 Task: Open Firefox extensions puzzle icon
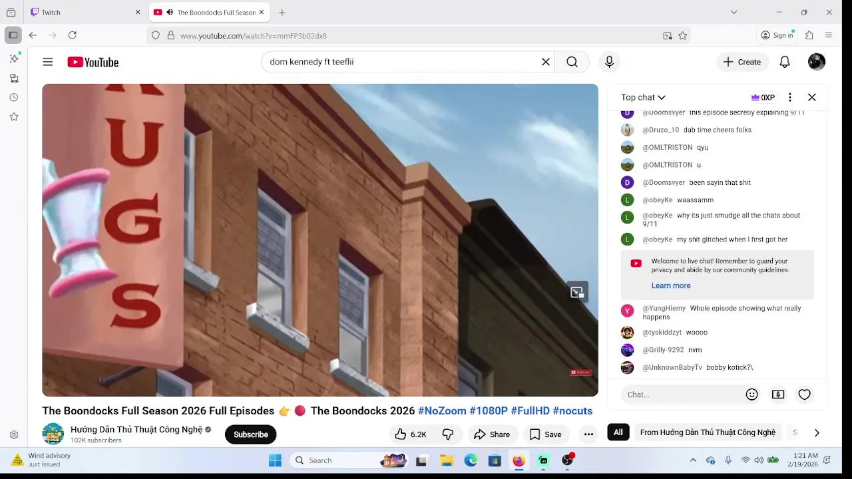(x=809, y=35)
